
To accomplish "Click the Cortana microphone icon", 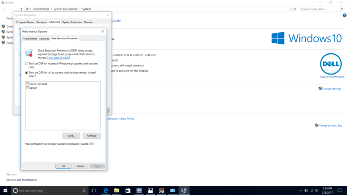I will (x=84, y=191).
